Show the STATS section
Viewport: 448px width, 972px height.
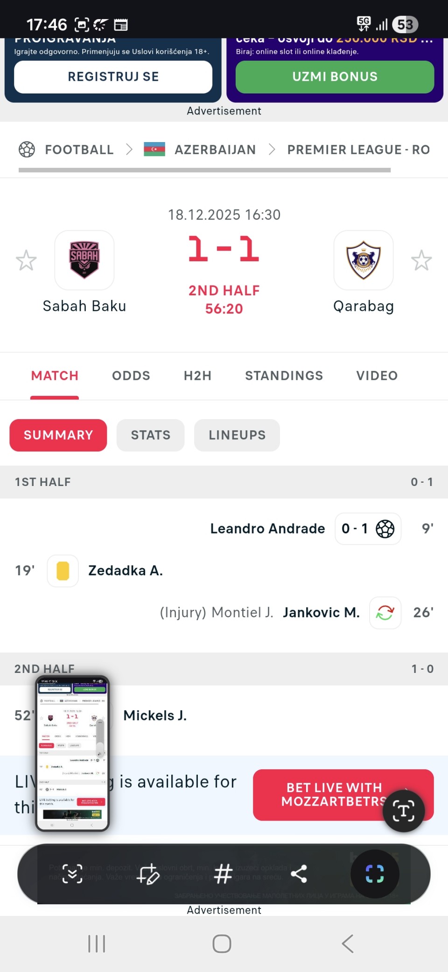[150, 435]
